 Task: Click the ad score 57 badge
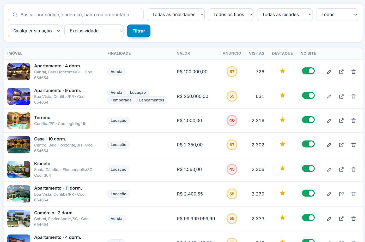coord(232,72)
